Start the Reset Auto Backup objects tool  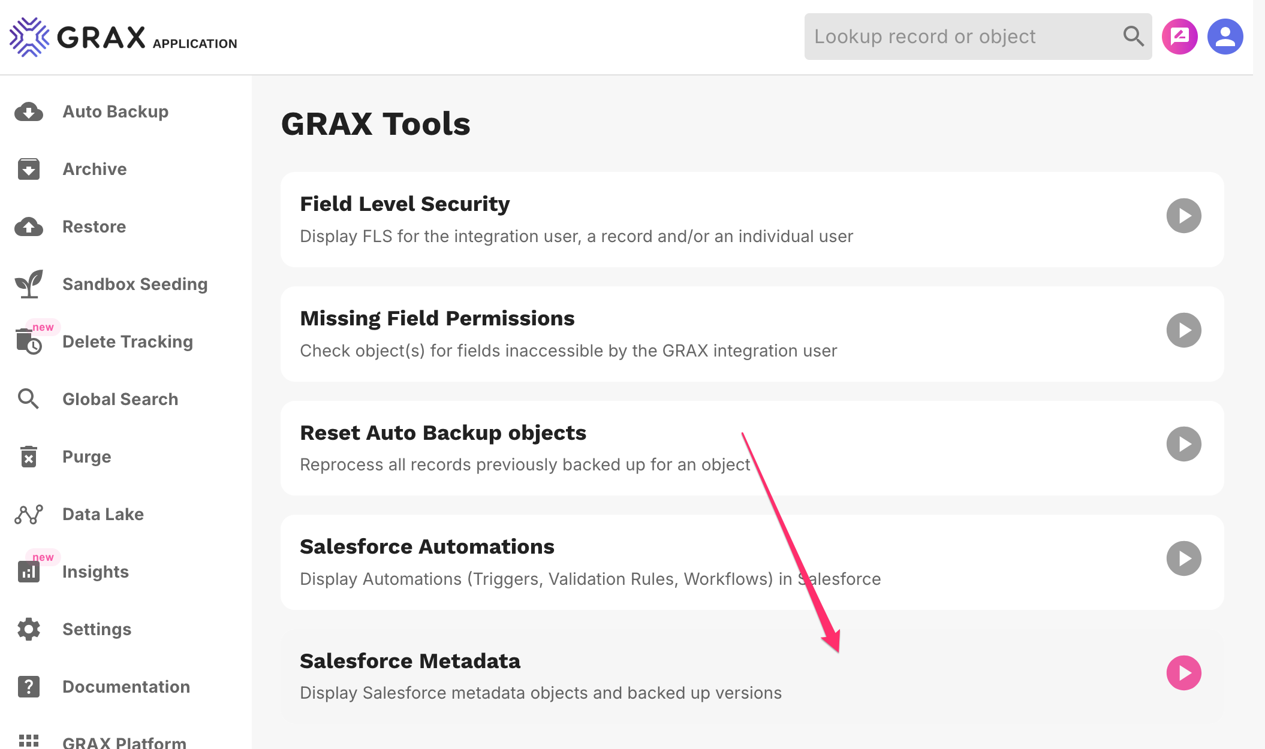click(x=1183, y=444)
